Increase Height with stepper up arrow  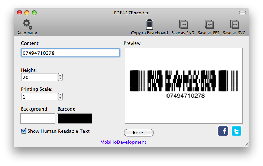60,75
